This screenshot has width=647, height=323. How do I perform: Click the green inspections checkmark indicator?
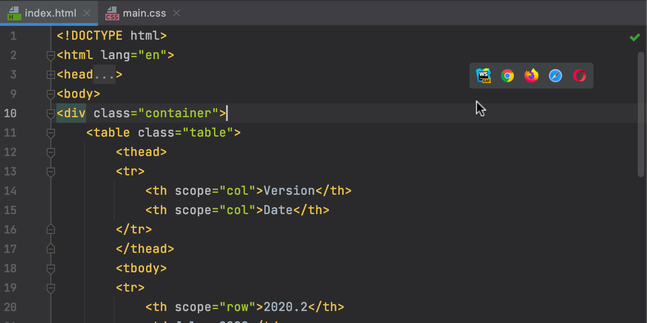click(x=635, y=37)
